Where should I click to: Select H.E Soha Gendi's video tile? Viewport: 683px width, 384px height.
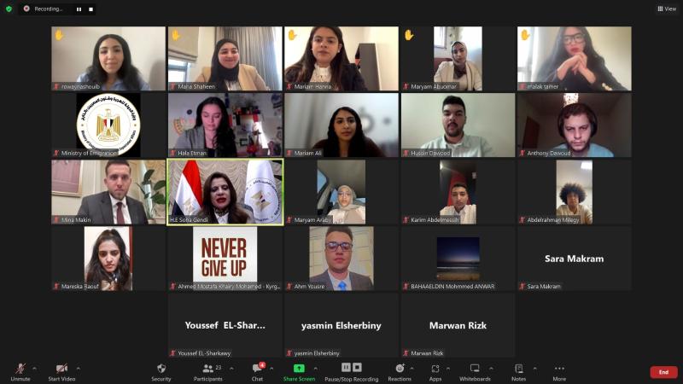point(225,192)
